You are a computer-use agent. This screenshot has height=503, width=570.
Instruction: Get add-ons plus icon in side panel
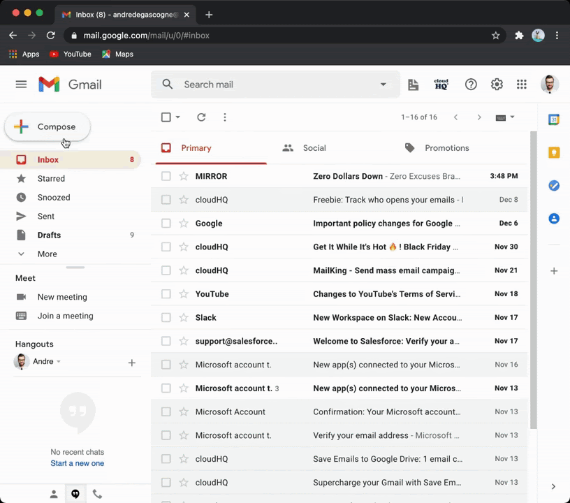554,271
